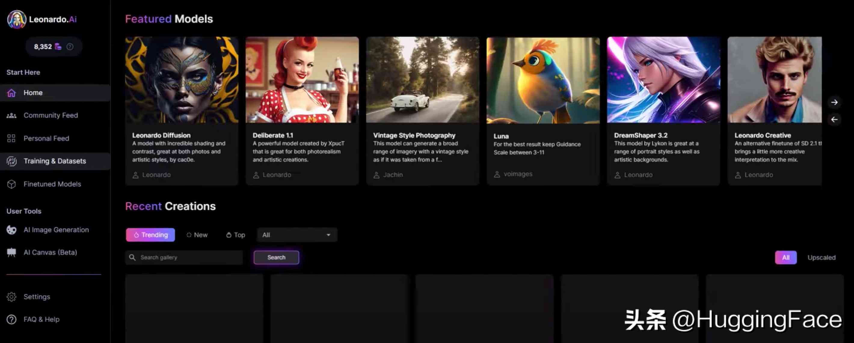
Task: Click the AI Image Generation icon
Action: coord(12,229)
